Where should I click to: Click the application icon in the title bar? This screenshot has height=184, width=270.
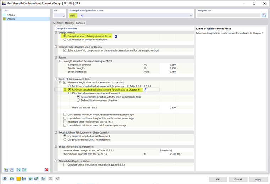point(4,3)
